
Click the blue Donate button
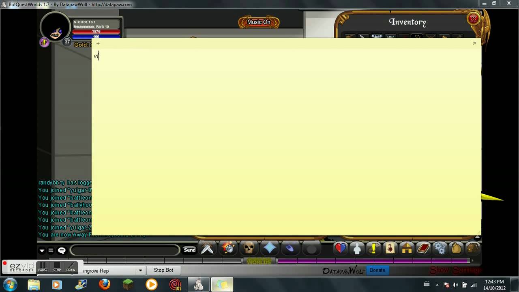377,270
